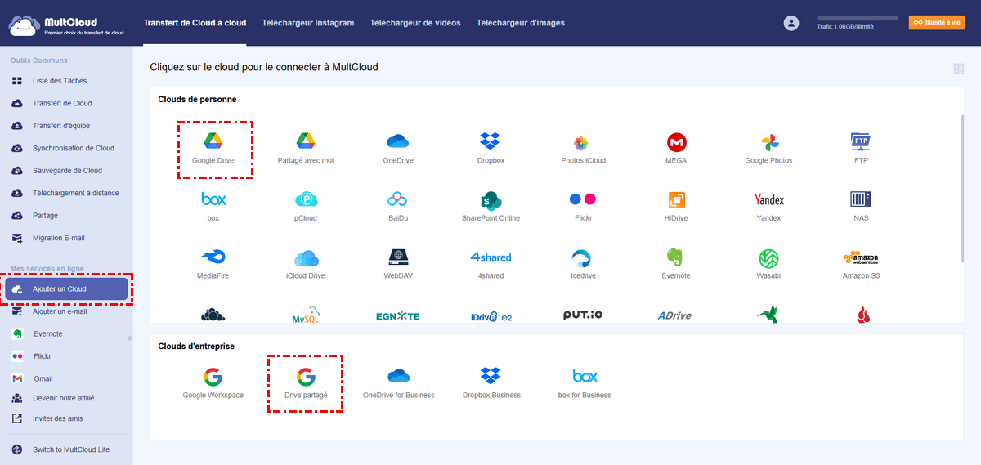Switch to Téléchargeur Instagram tab
The image size is (981, 465).
point(308,23)
